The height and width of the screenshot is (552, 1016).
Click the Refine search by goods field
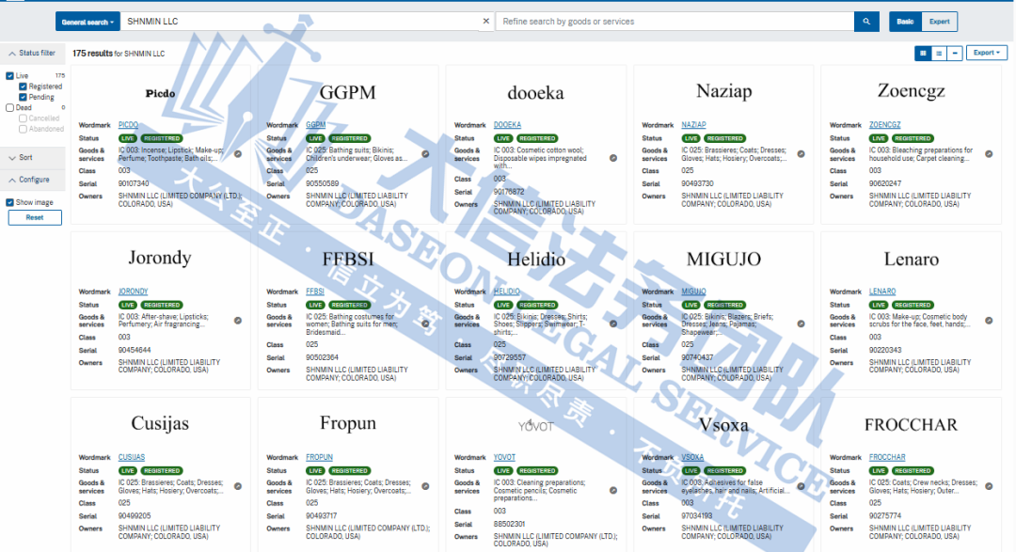673,22
